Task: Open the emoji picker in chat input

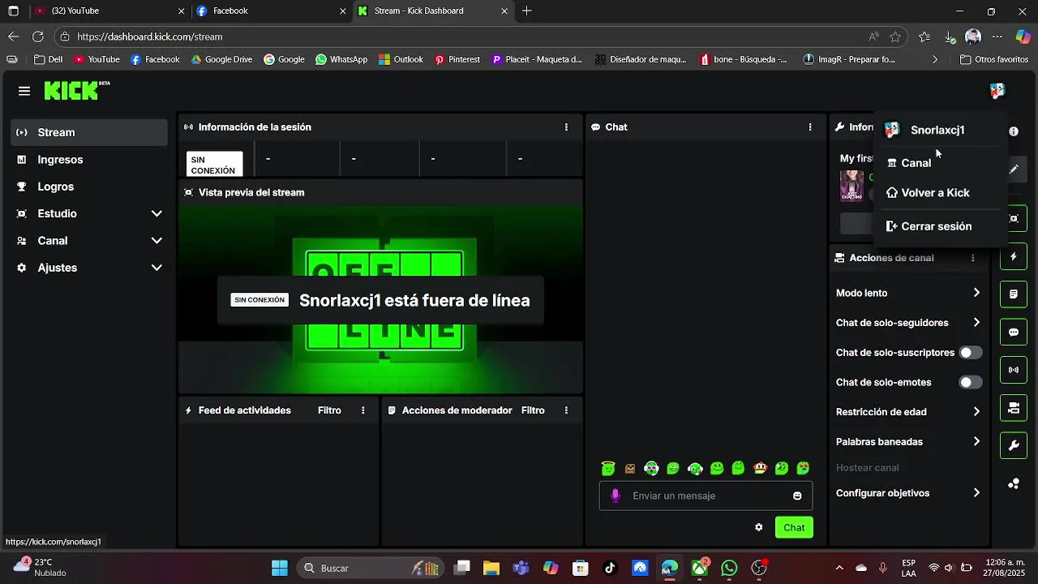Action: coord(797,496)
